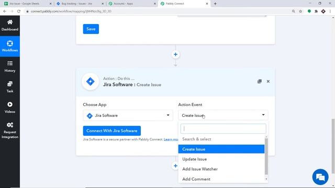Collapse the Action Event dropdown
The width and height of the screenshot is (335, 188).
223,115
